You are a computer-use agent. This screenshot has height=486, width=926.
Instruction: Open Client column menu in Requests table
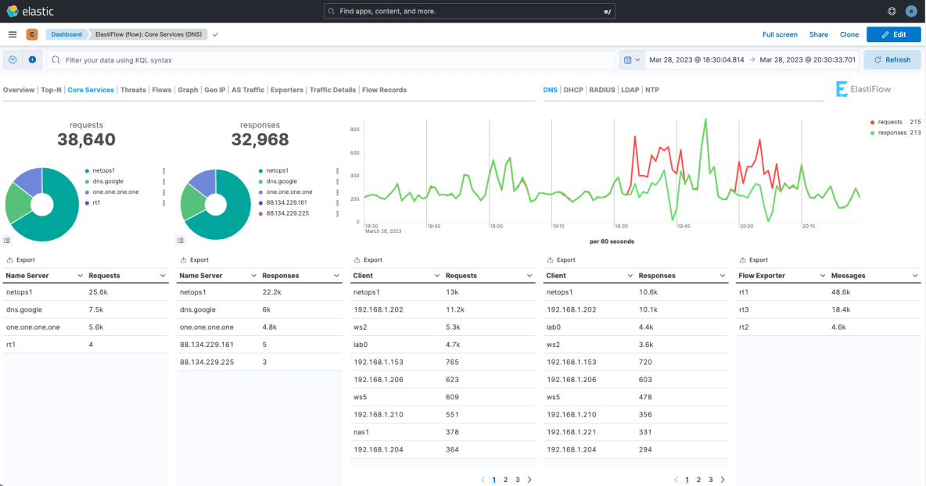[x=437, y=276]
